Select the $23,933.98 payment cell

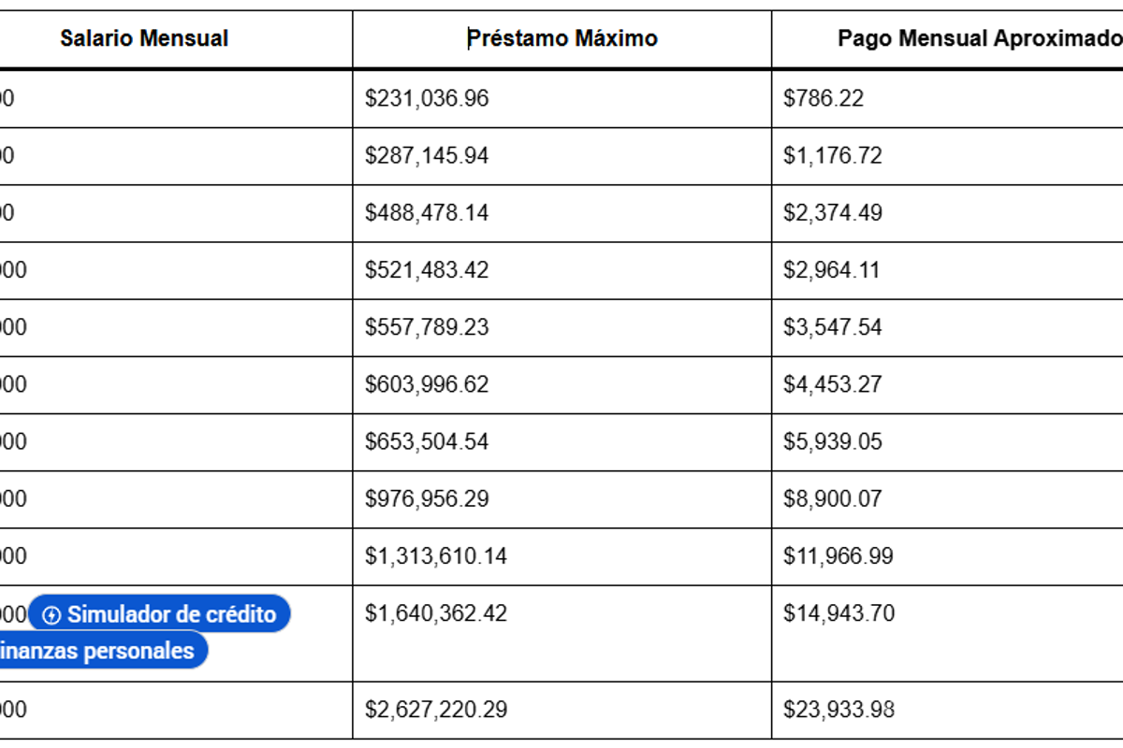pos(839,710)
